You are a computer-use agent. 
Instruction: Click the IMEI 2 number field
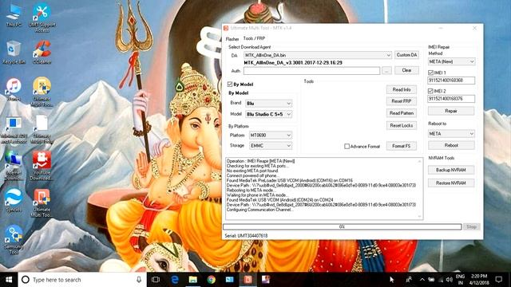[x=451, y=99]
